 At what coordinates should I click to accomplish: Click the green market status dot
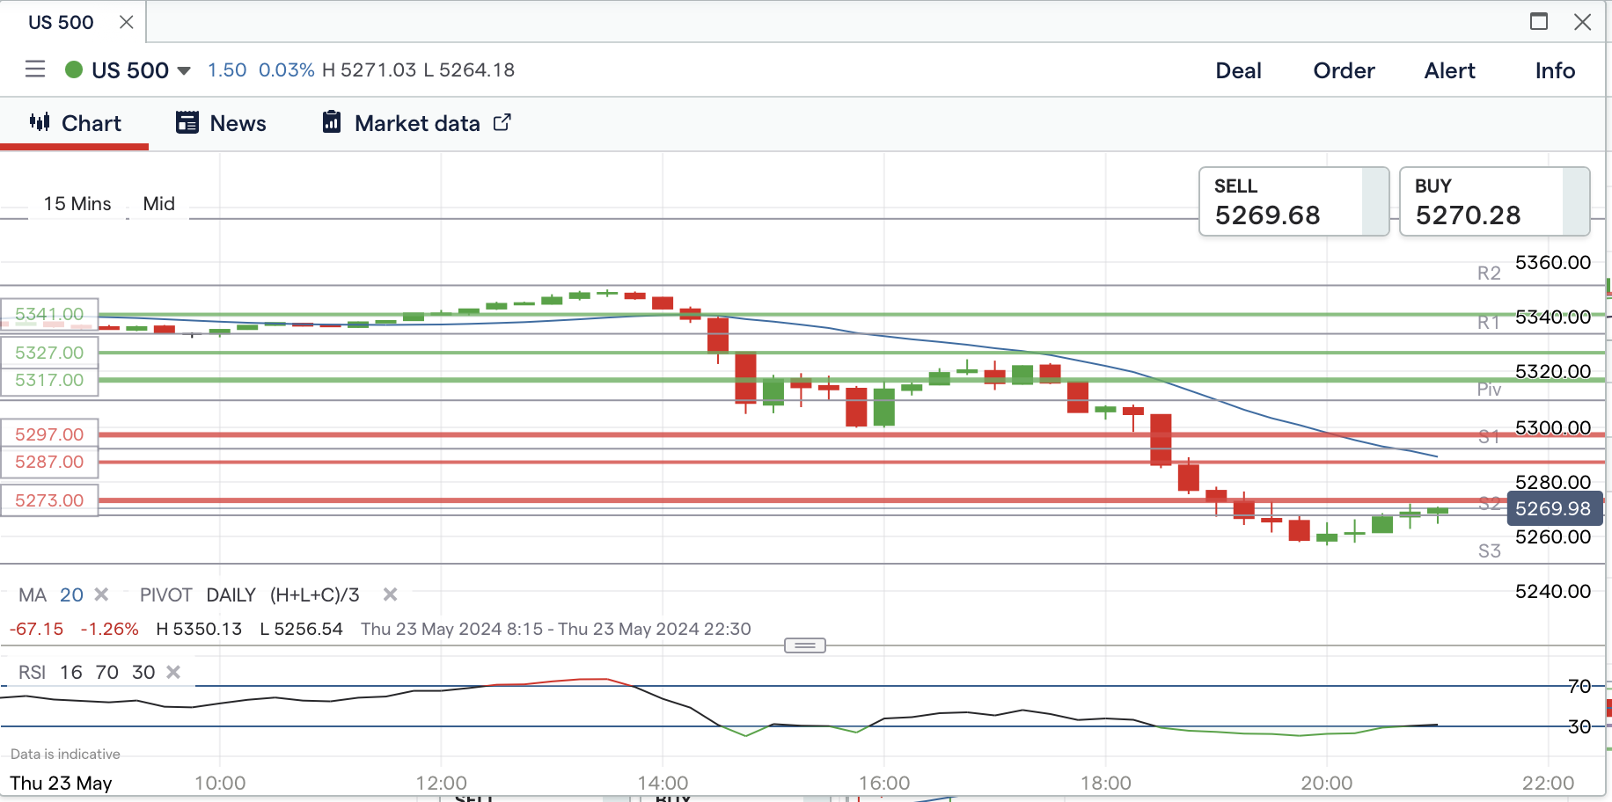coord(74,69)
